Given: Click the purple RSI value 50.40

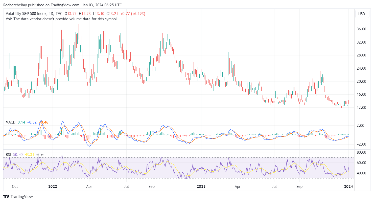Looking at the screenshot, I should 18,154.
